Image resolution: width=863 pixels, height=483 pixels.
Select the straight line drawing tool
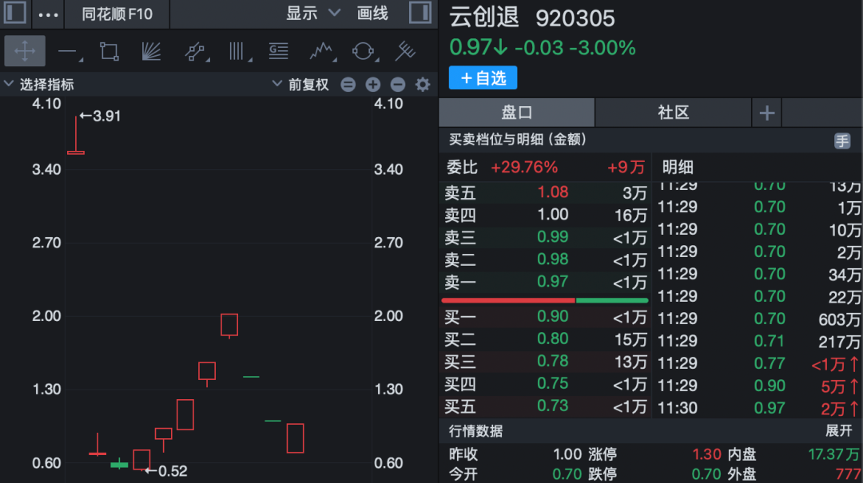coord(70,52)
